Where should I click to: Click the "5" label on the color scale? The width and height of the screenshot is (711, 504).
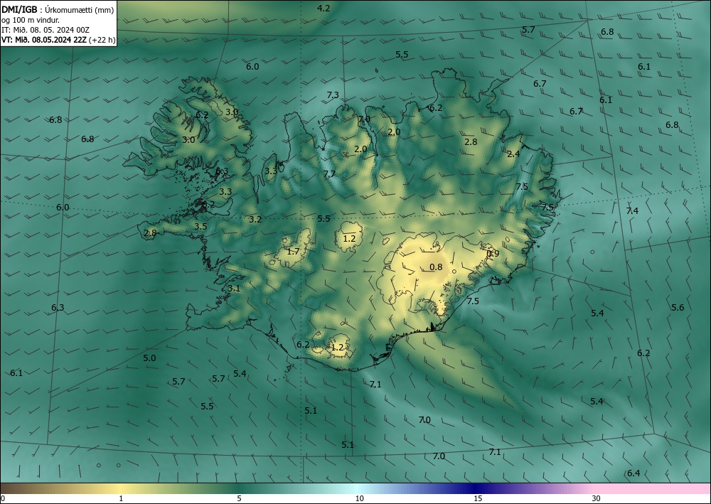(239, 499)
